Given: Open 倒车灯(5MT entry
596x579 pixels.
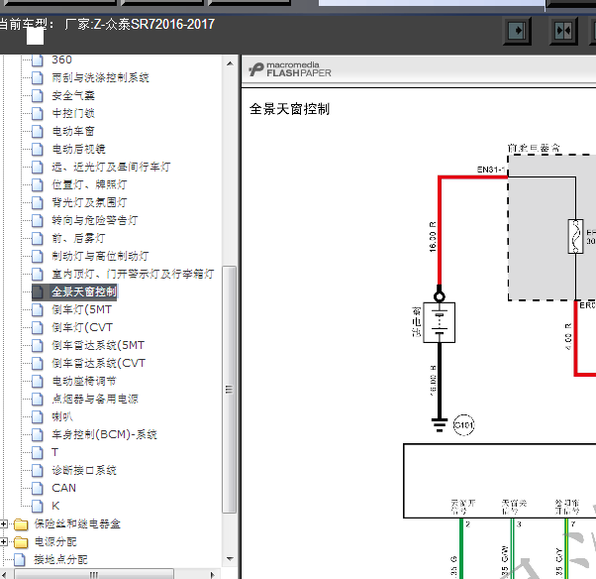Looking at the screenshot, I should [82, 310].
